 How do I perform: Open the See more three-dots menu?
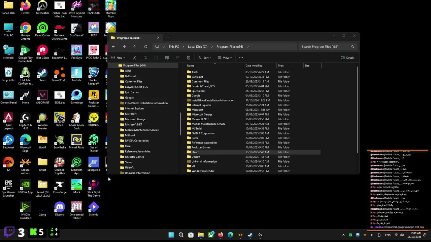tap(241, 57)
